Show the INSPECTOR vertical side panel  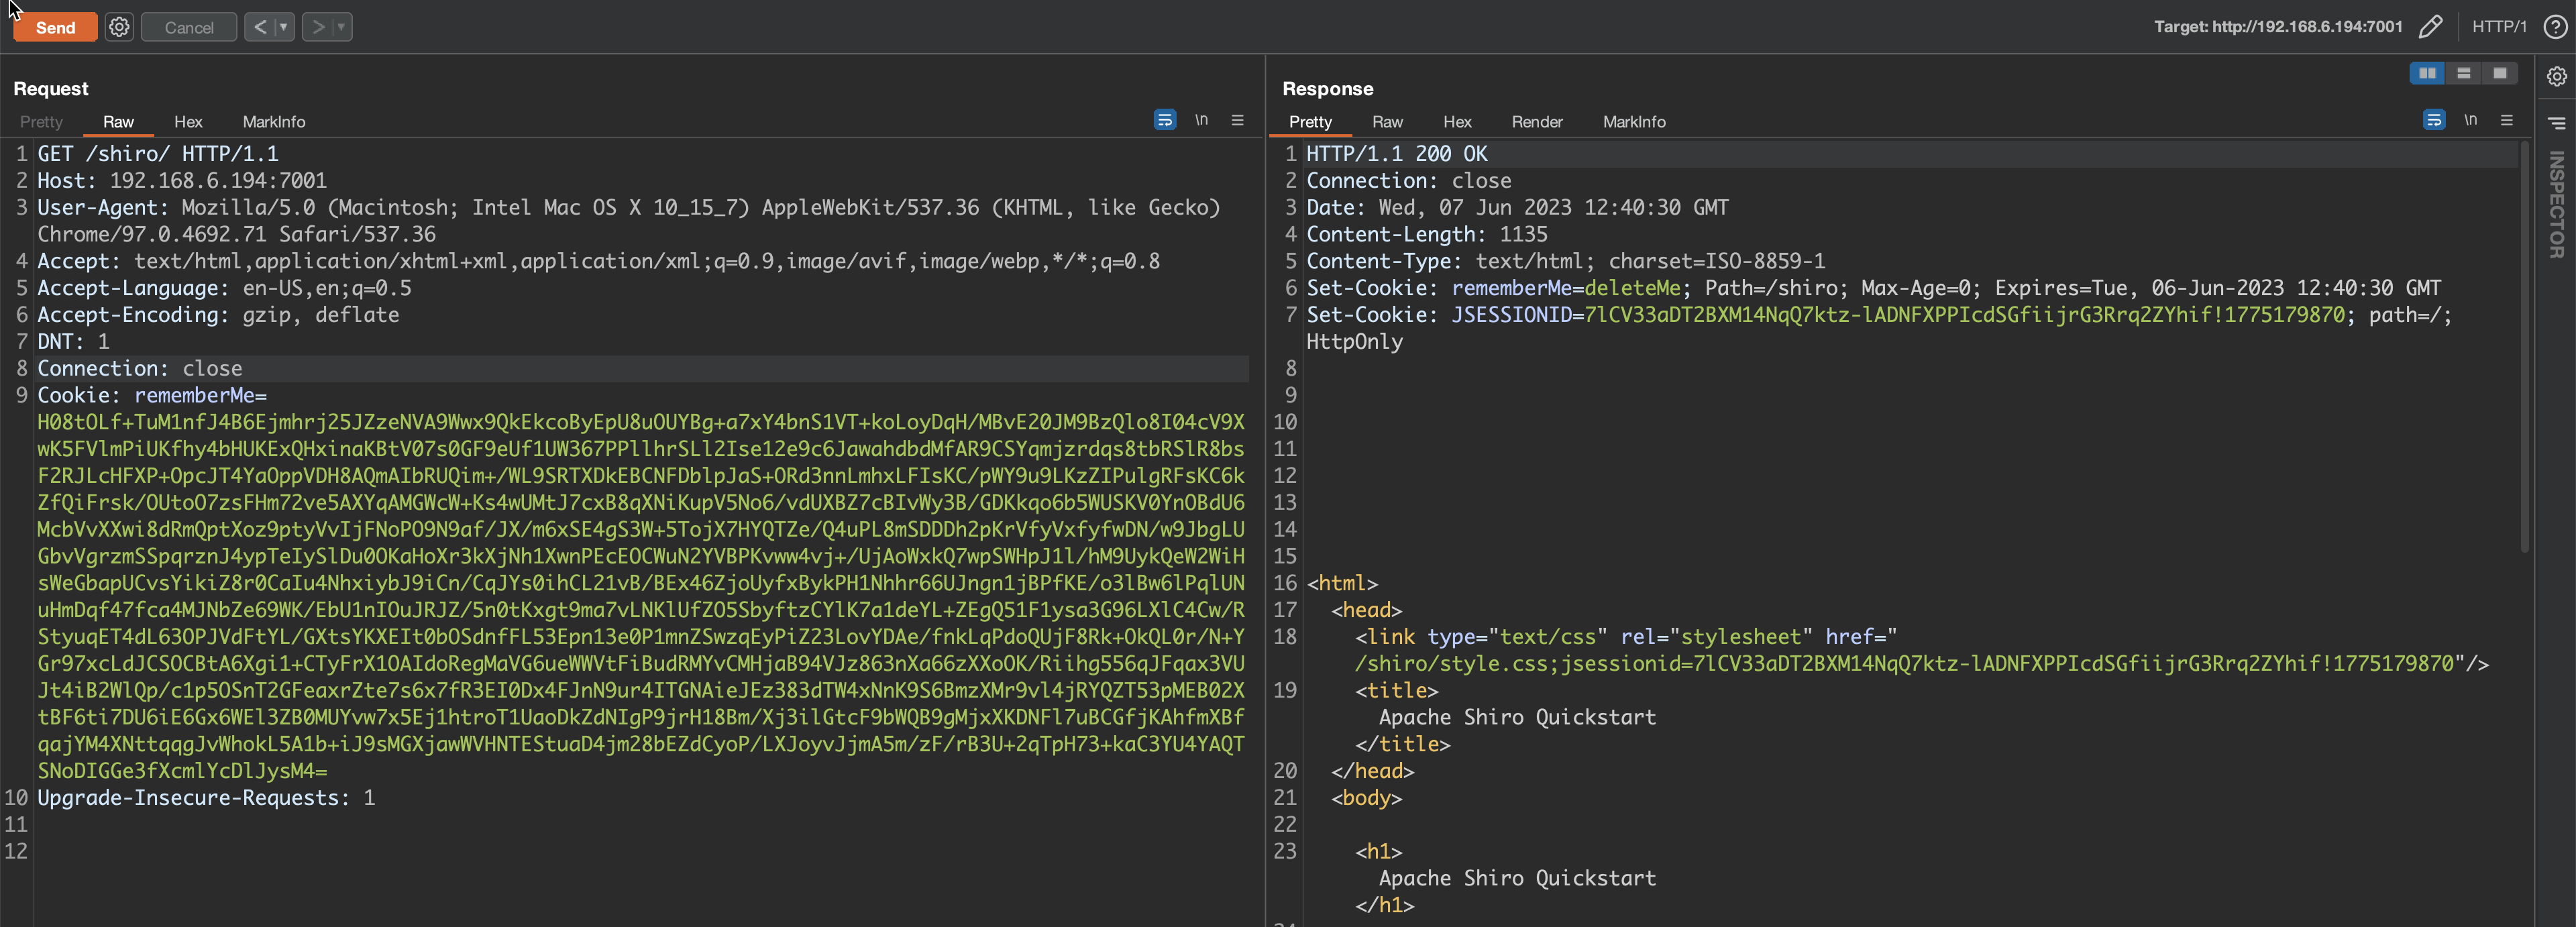(2556, 205)
